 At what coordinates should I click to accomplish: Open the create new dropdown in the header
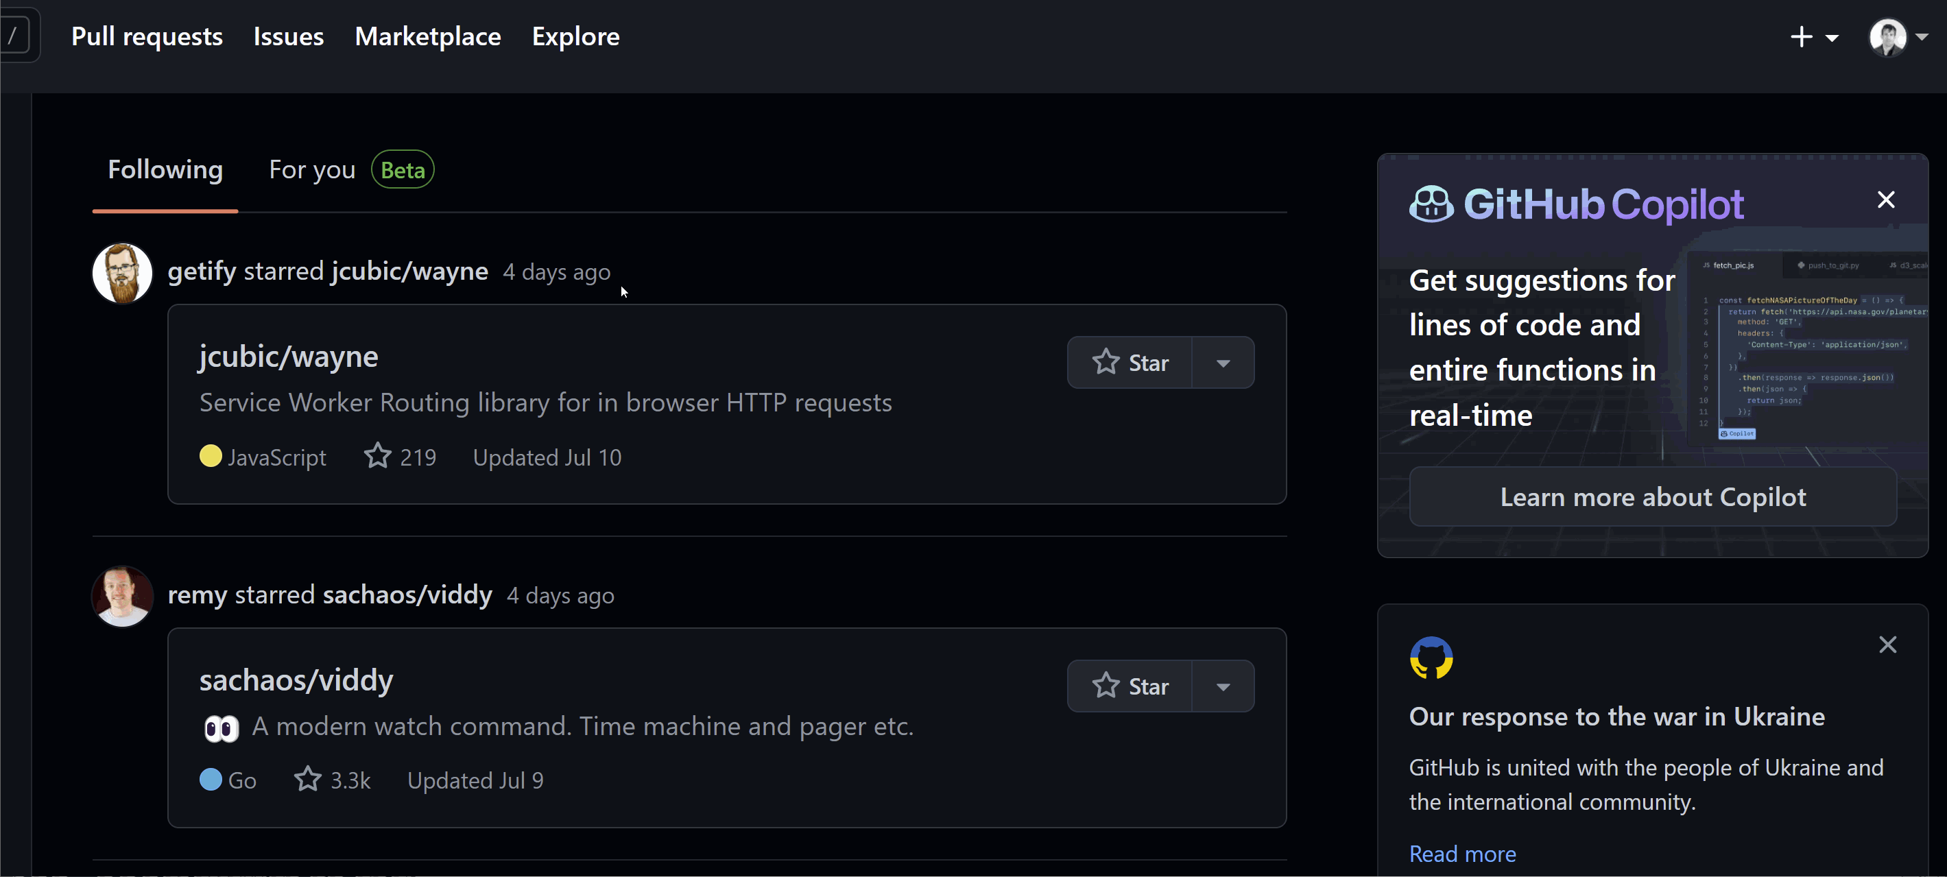point(1813,36)
